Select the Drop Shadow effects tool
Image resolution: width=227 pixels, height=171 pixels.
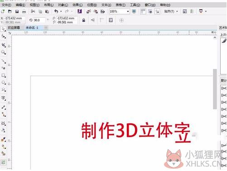[3, 123]
